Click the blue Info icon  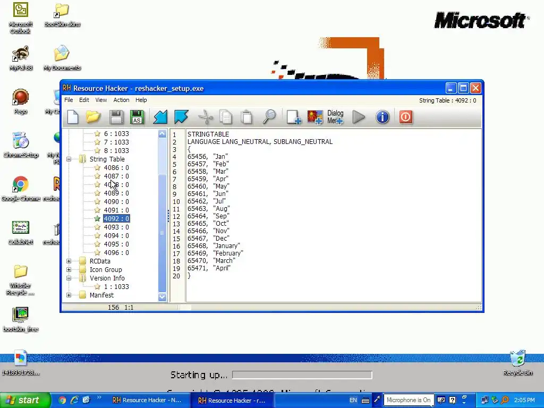click(x=382, y=117)
